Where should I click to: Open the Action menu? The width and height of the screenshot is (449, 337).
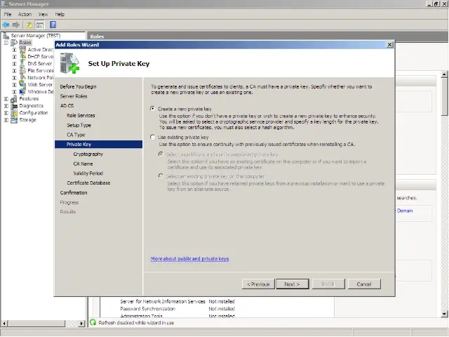point(25,14)
